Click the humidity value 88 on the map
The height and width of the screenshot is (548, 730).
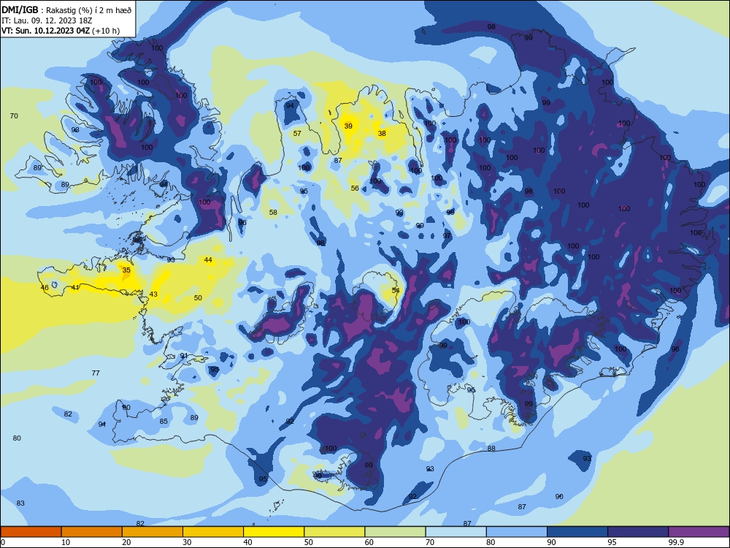click(x=491, y=449)
